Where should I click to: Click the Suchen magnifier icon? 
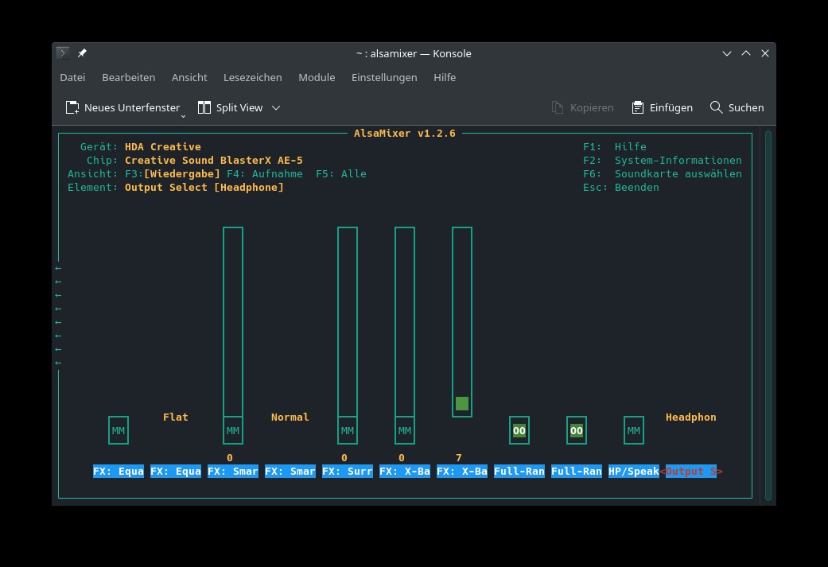(x=716, y=107)
